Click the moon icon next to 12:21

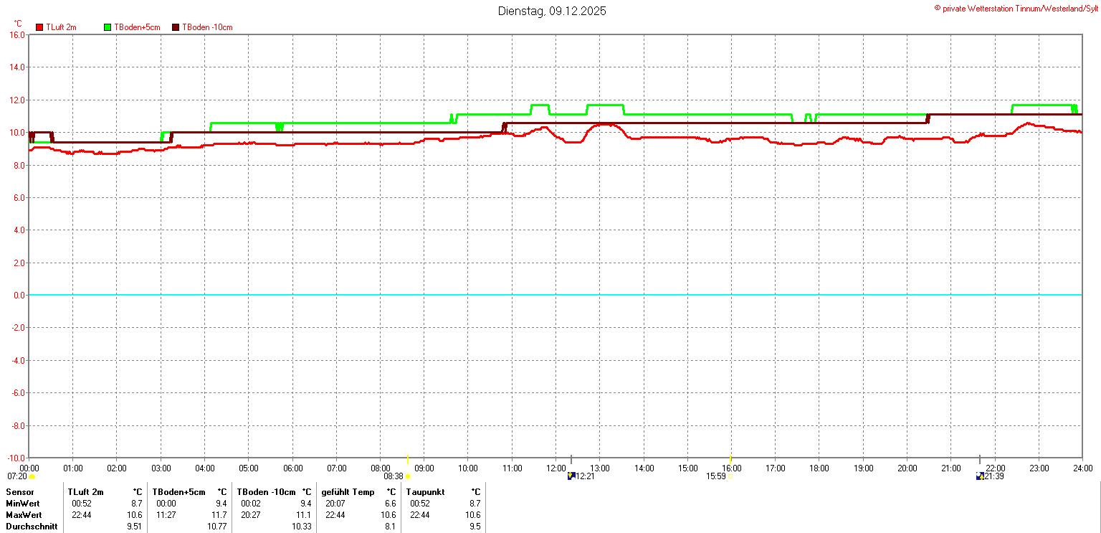click(571, 476)
